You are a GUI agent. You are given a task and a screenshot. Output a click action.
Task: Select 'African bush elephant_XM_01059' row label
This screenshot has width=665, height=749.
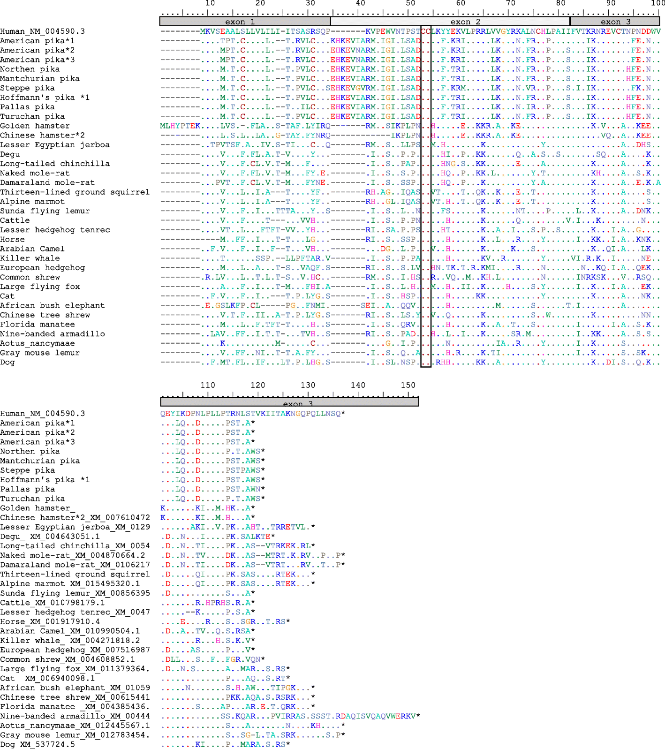tap(75, 688)
